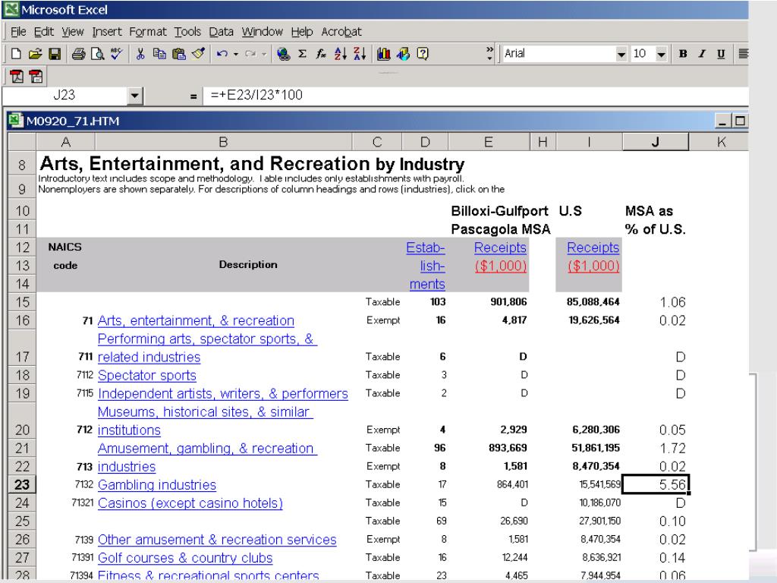
Task: Expand the Font size dropdown
Action: 661,55
